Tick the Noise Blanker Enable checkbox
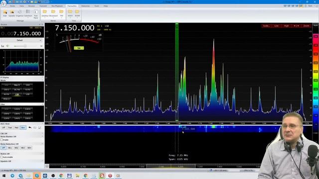 [x=1, y=140]
